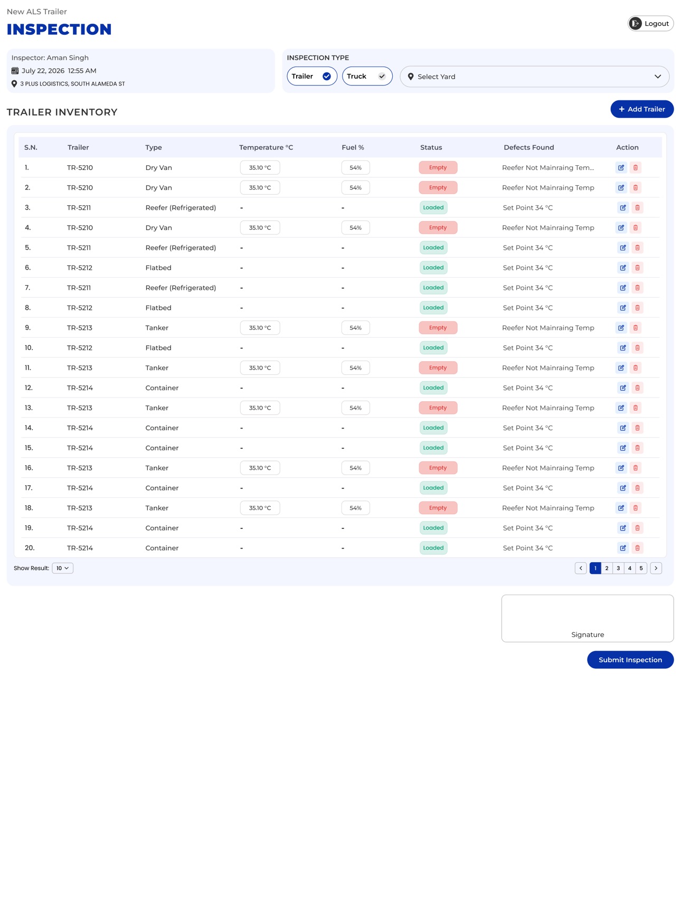This screenshot has height=908, width=681.
Task: Click fuel field in row 18
Action: (x=356, y=508)
